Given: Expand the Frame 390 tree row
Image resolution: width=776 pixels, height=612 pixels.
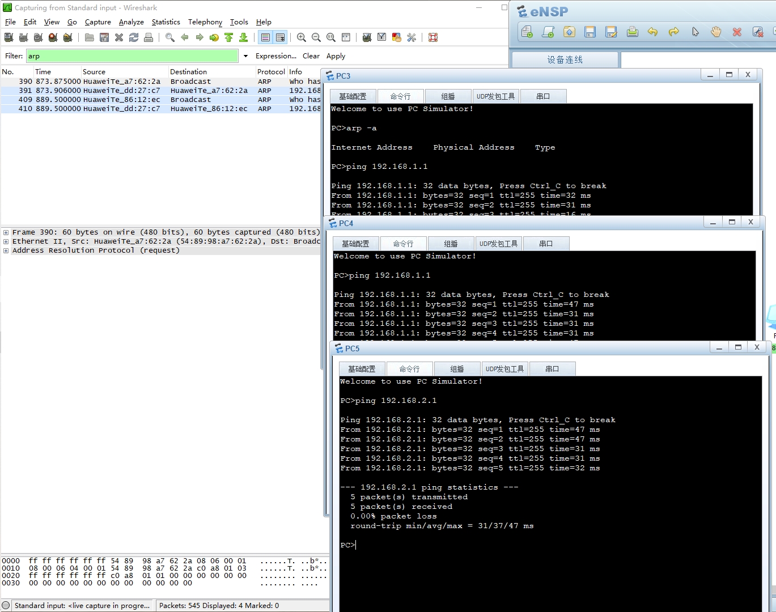Looking at the screenshot, I should pos(6,232).
